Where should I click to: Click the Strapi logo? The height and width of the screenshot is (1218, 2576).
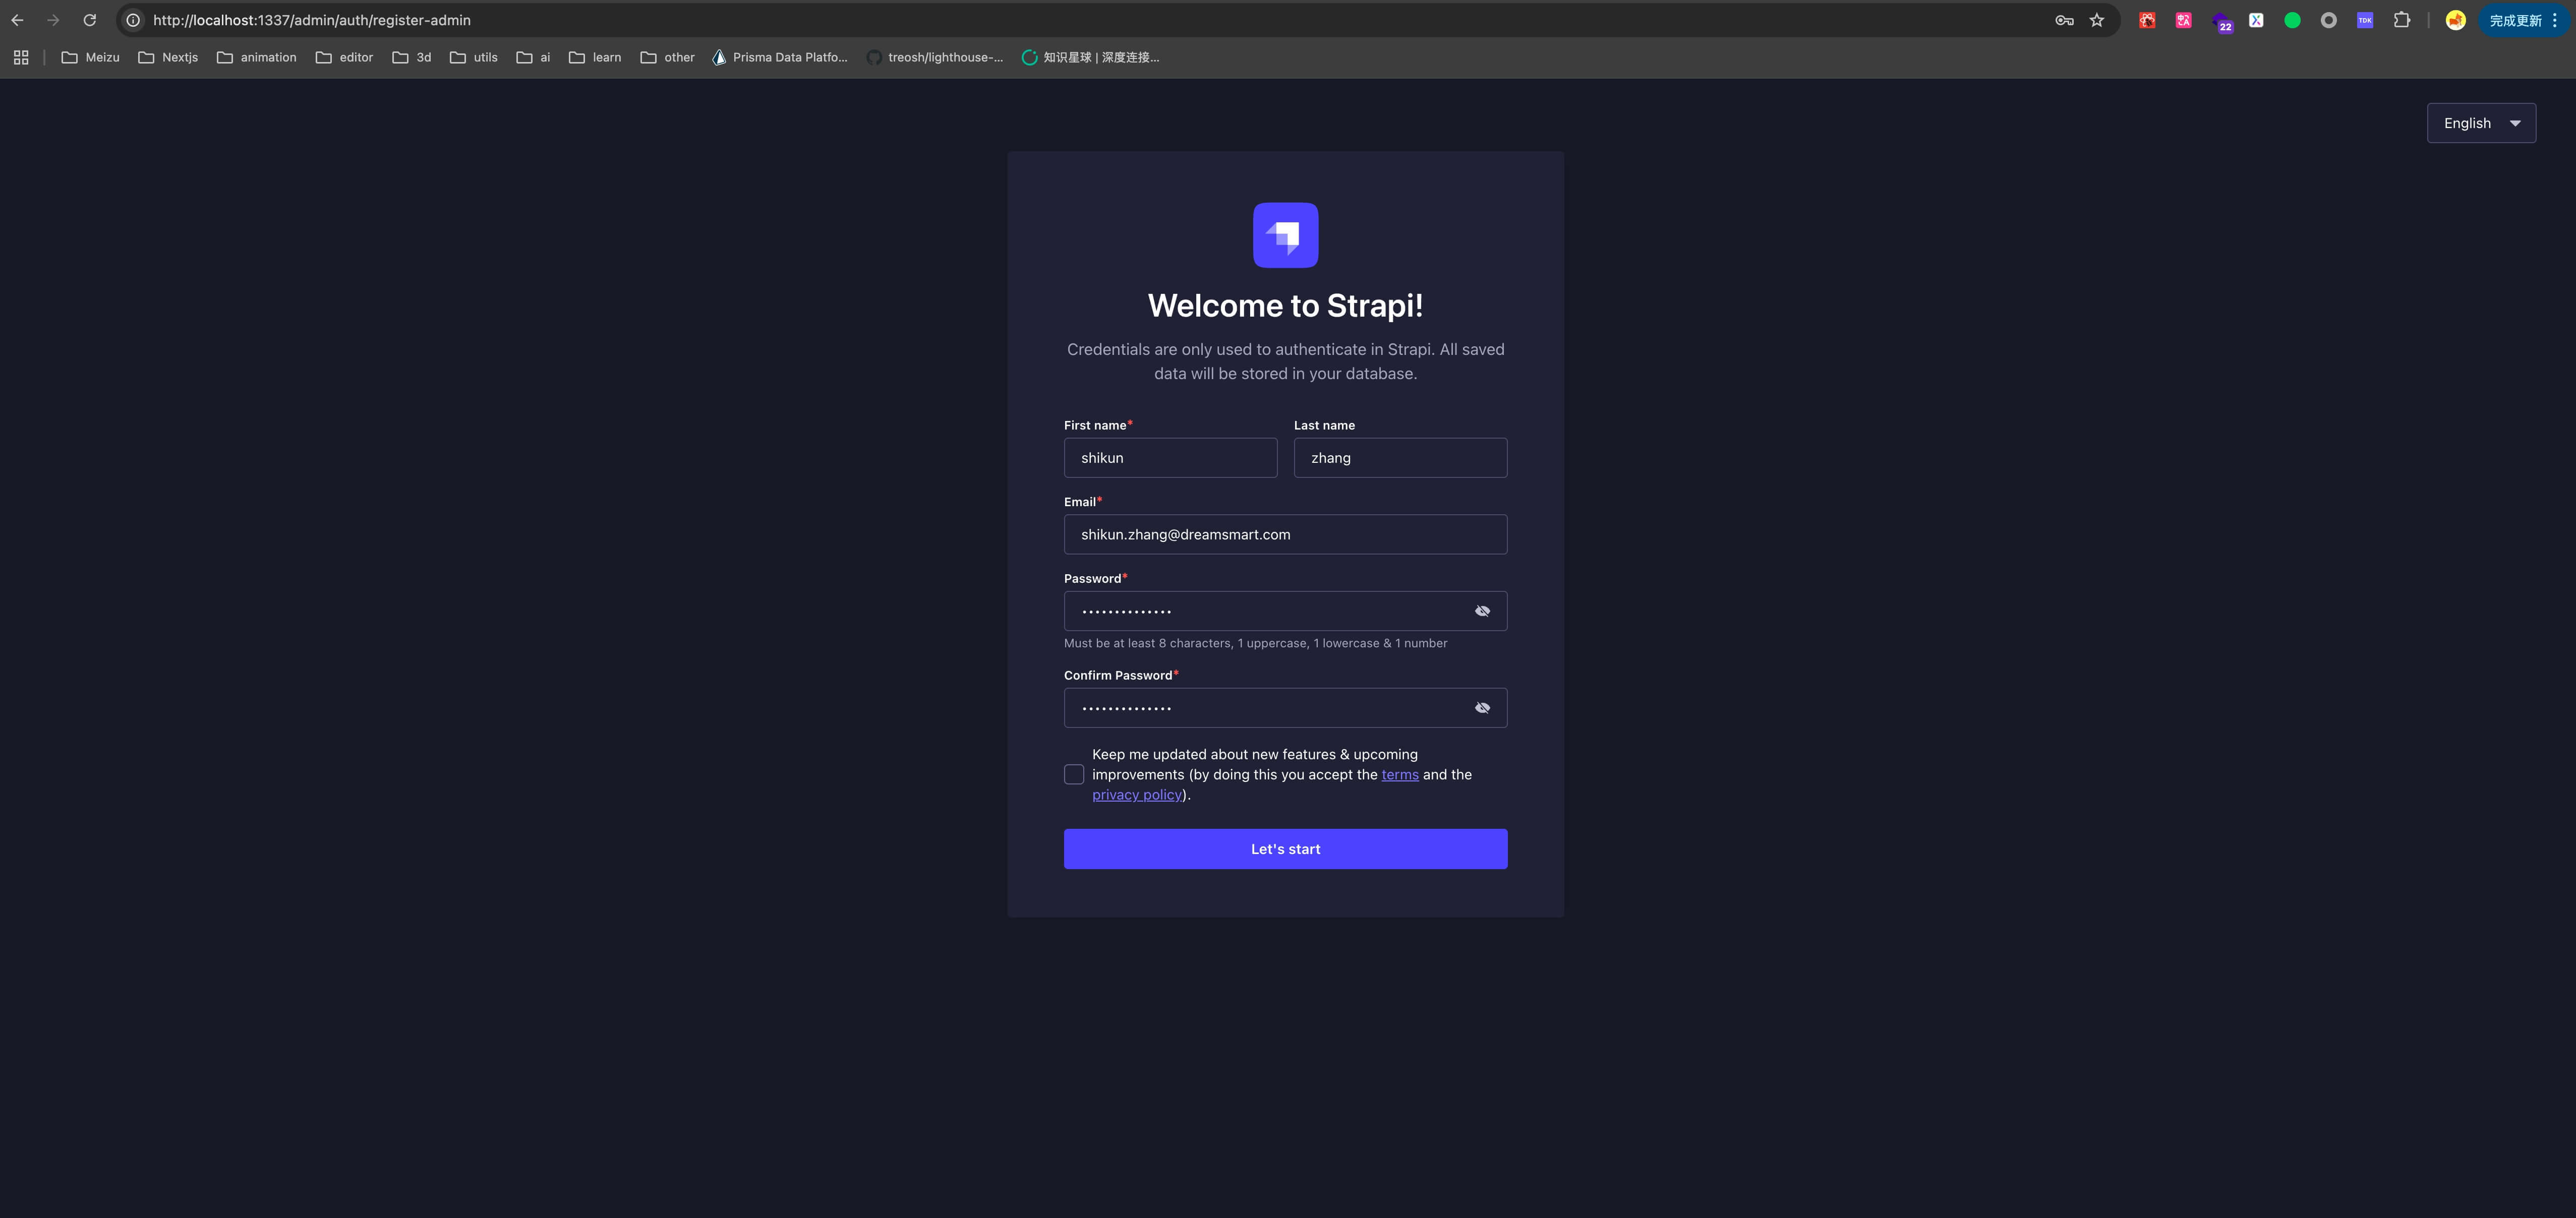click(1285, 235)
